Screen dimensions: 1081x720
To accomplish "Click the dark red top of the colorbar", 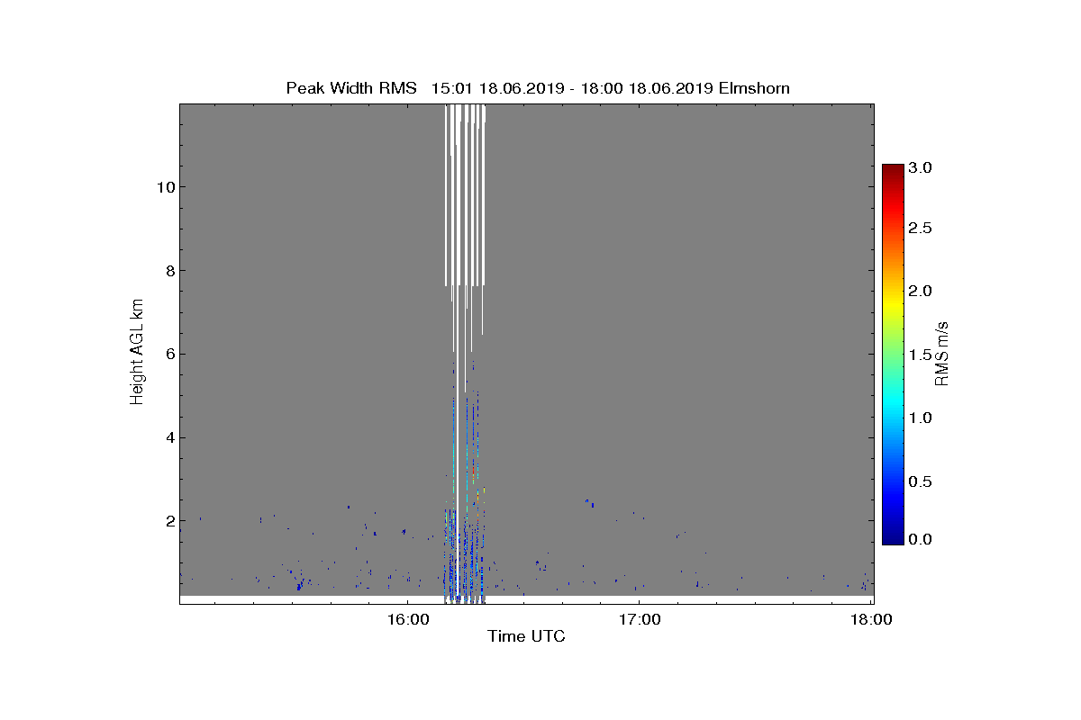I will (x=893, y=171).
